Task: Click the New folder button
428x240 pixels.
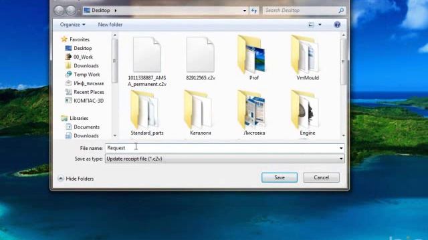Action: (110, 25)
